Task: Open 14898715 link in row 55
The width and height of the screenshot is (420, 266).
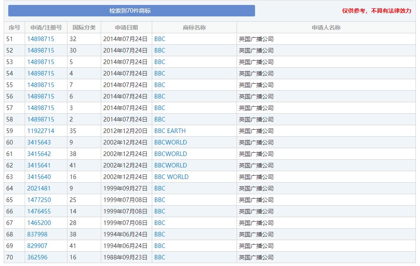Action: click(x=41, y=85)
